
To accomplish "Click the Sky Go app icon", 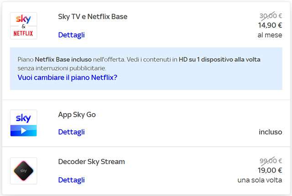I will (x=23, y=123).
